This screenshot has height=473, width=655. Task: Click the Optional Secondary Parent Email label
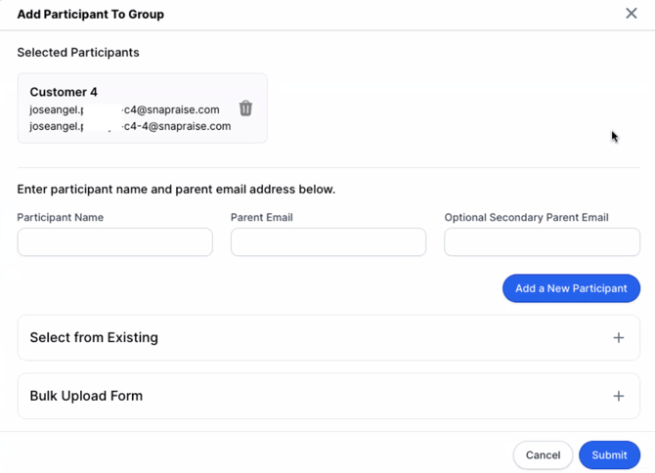[x=526, y=217]
